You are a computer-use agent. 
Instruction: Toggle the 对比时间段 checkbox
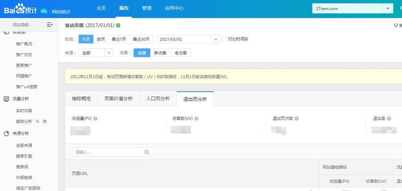coord(224,39)
